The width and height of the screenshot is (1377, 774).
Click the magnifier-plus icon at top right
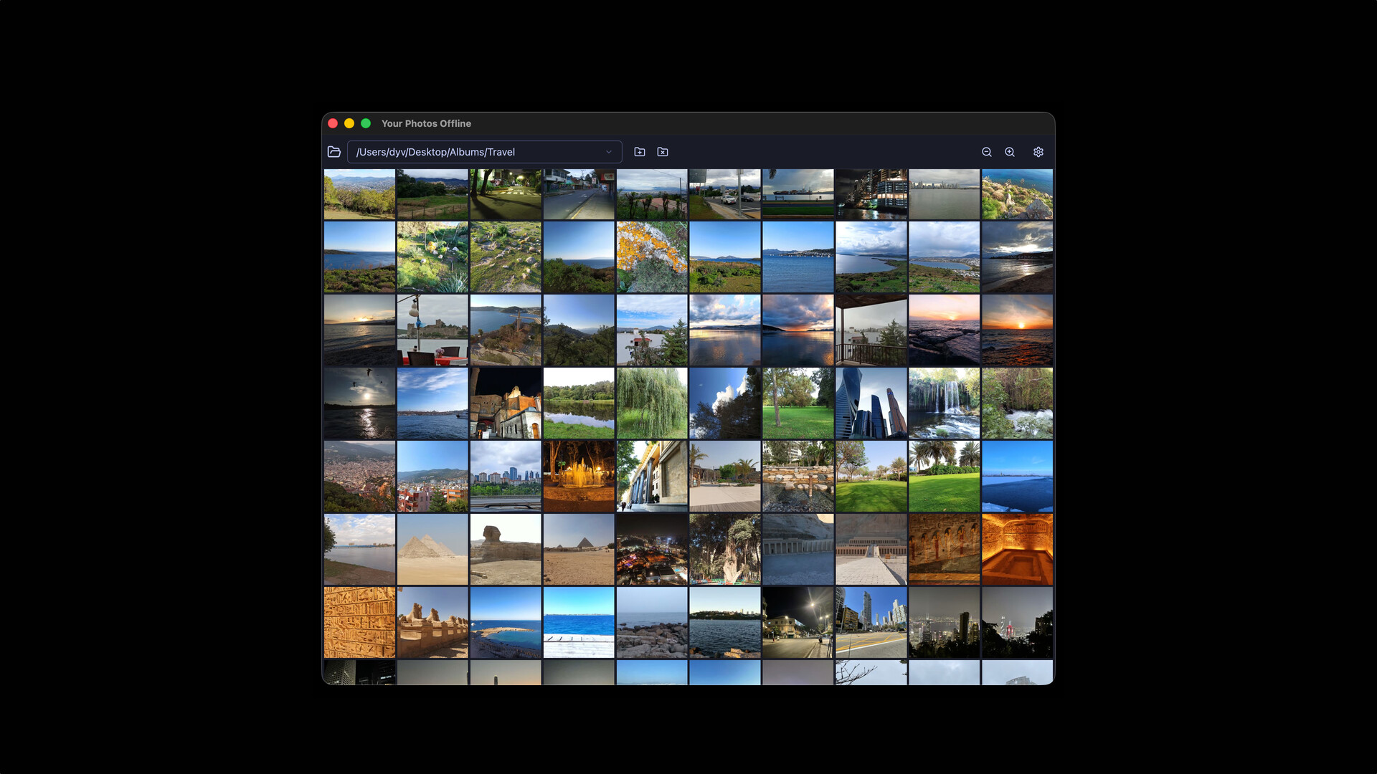coord(1009,152)
